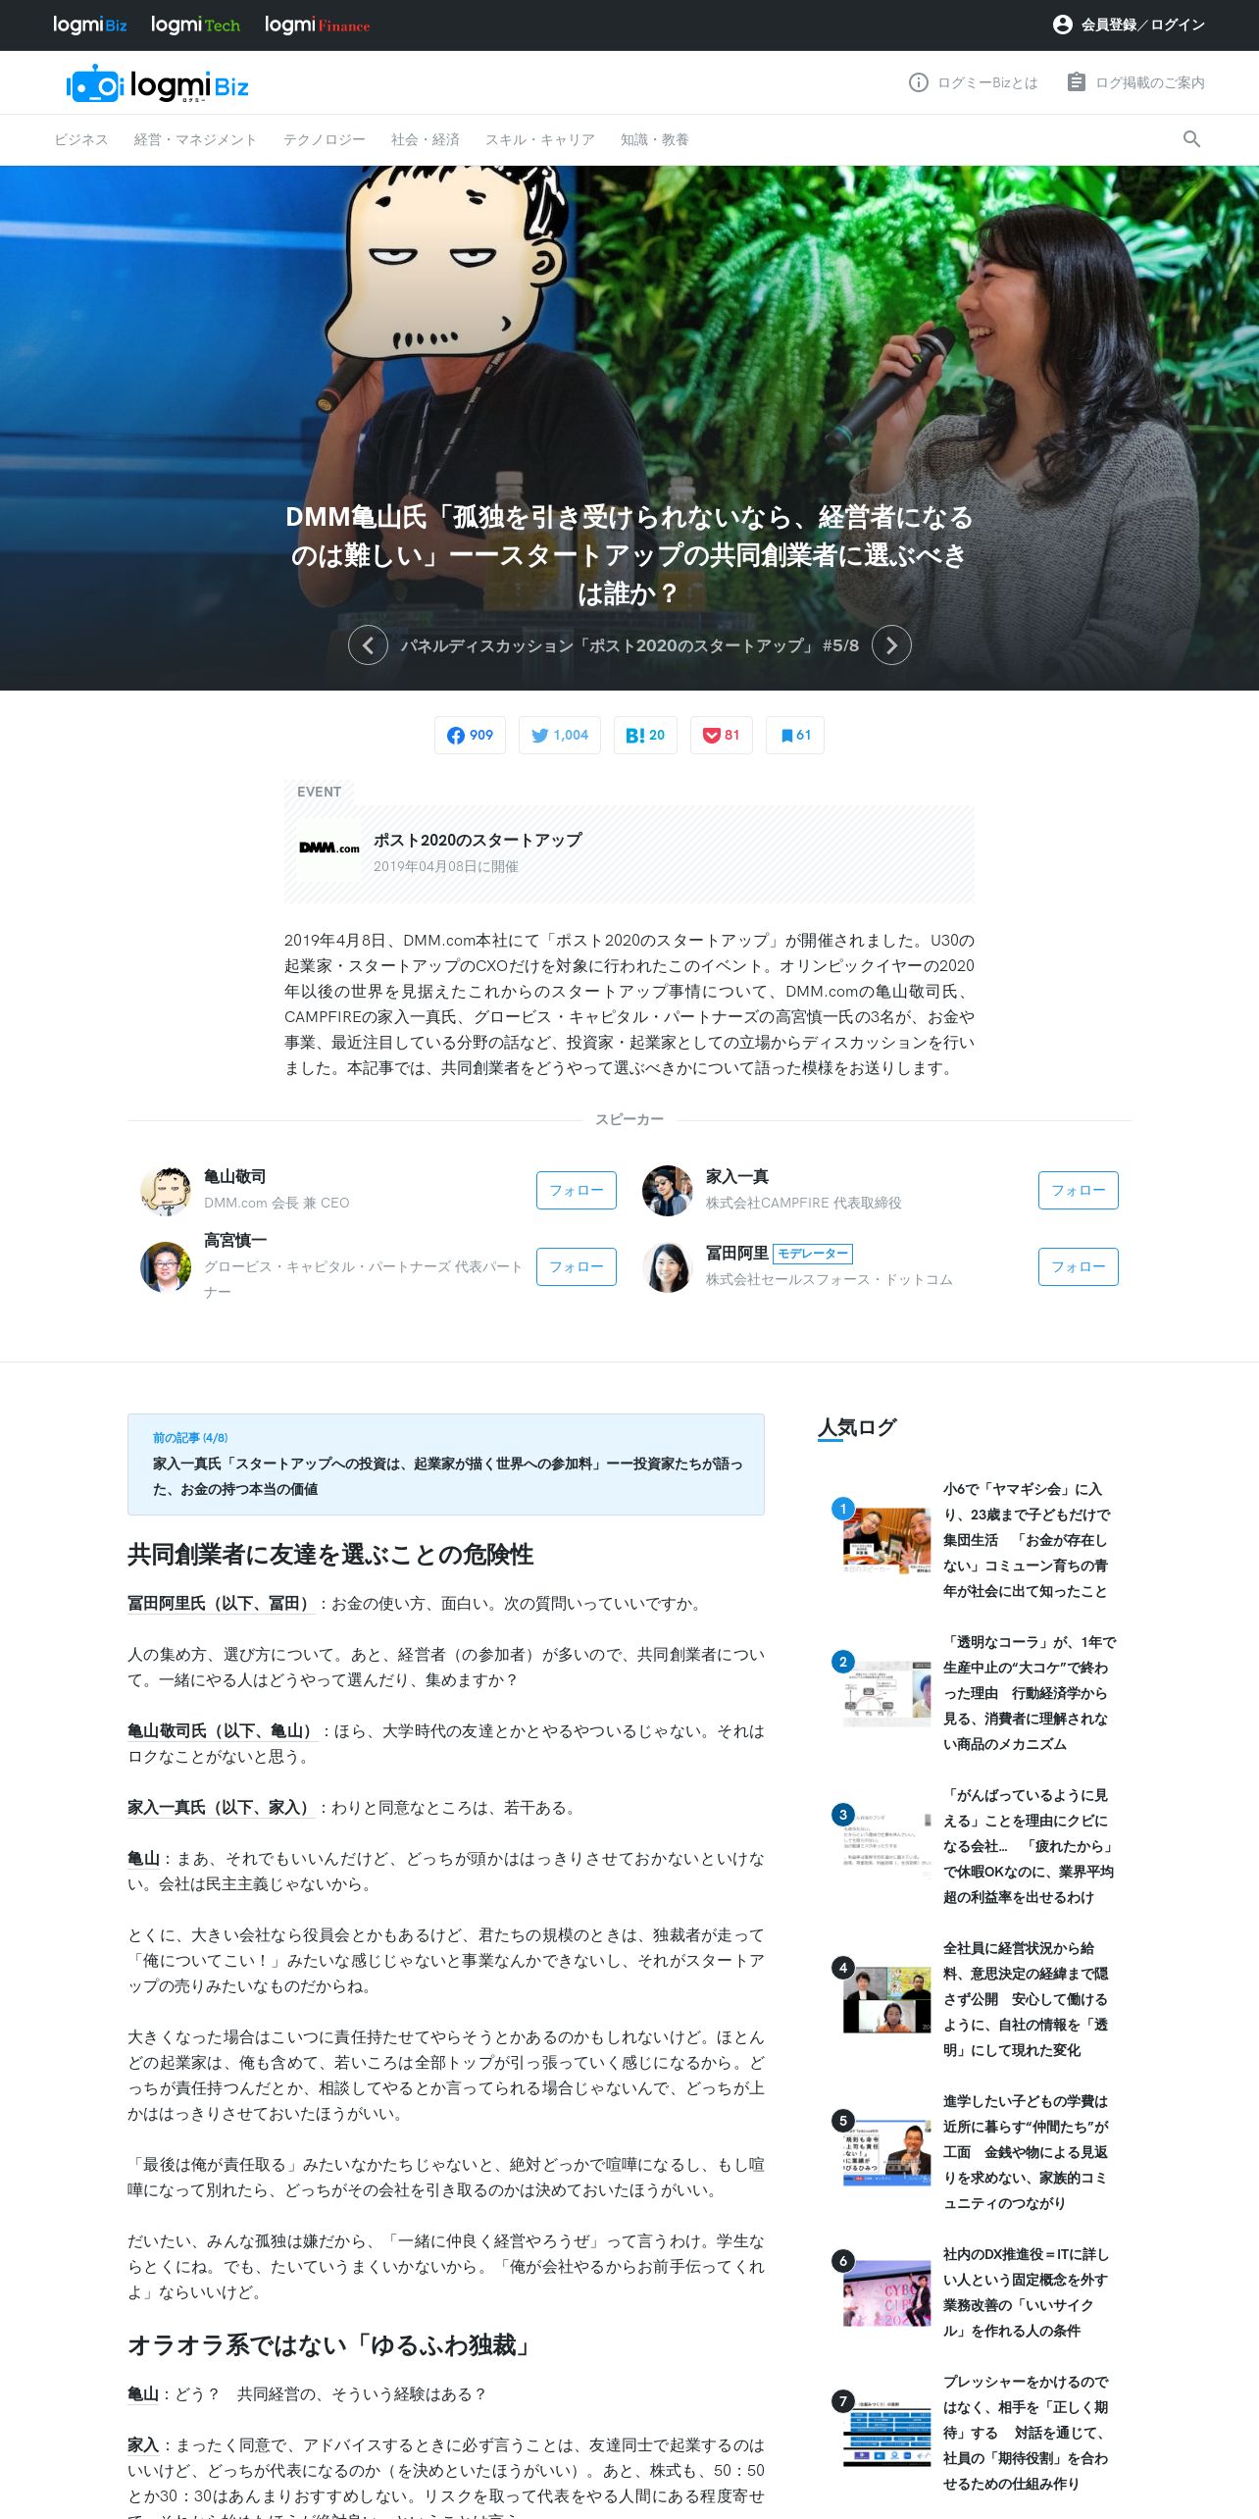Screen dimensions: 1259x2519
Task: Open 高宮慎一 avatar image
Action: point(166,1266)
